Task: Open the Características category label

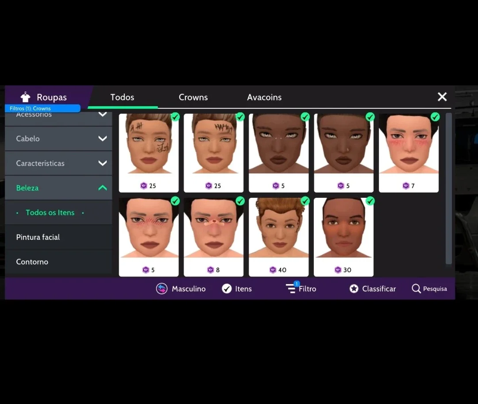Action: [40, 163]
